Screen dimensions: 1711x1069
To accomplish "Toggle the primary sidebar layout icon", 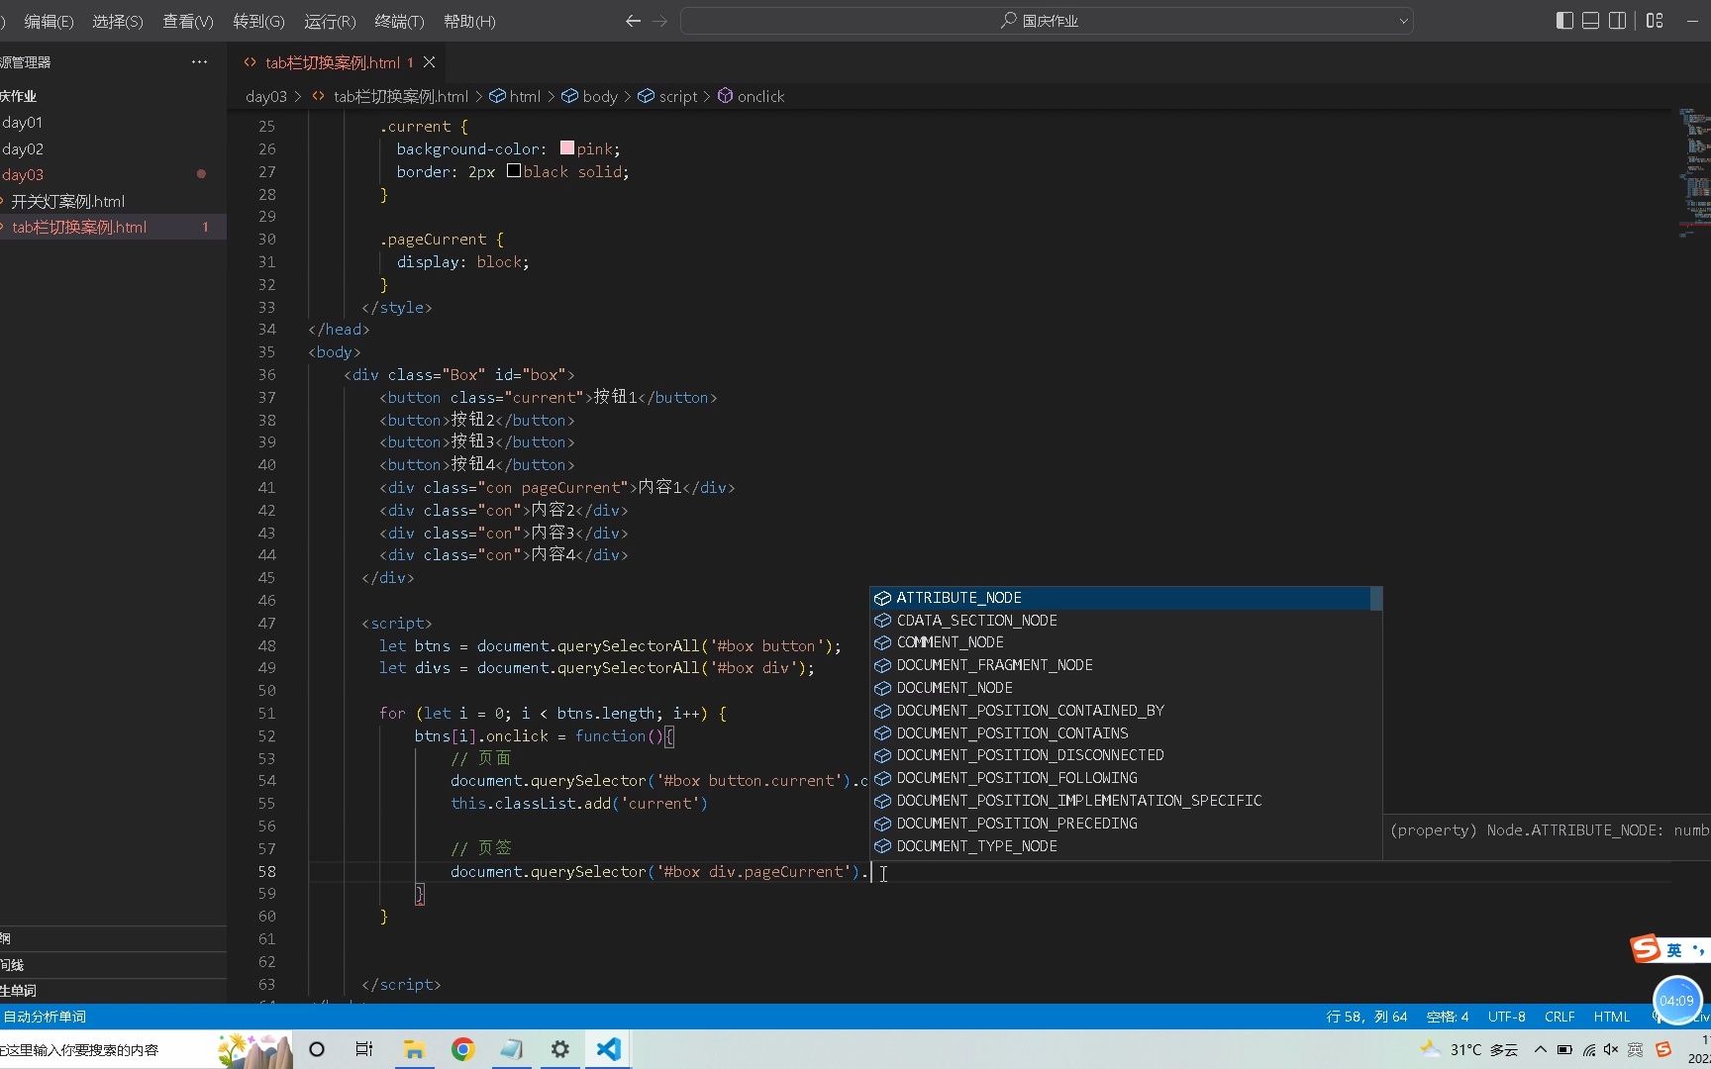I will (x=1564, y=21).
